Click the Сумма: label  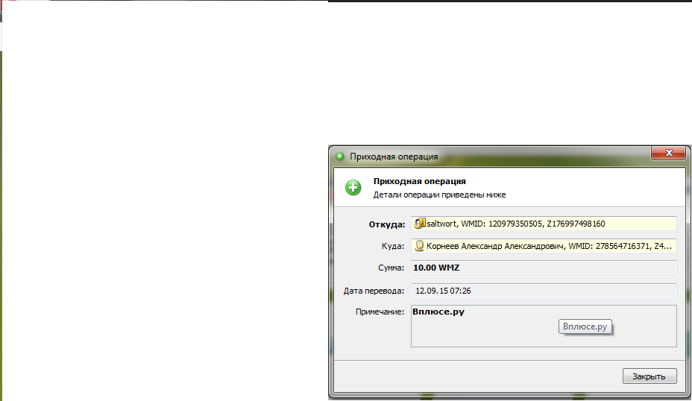(x=391, y=268)
